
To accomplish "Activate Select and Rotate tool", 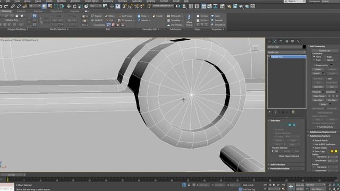I will (74, 6).
